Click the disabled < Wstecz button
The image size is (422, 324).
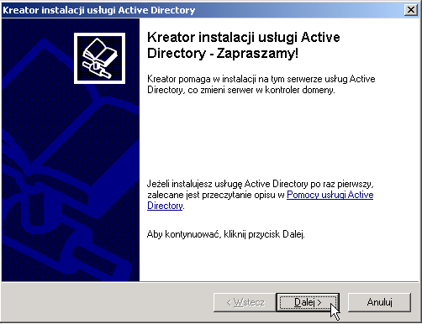pyautogui.click(x=245, y=302)
